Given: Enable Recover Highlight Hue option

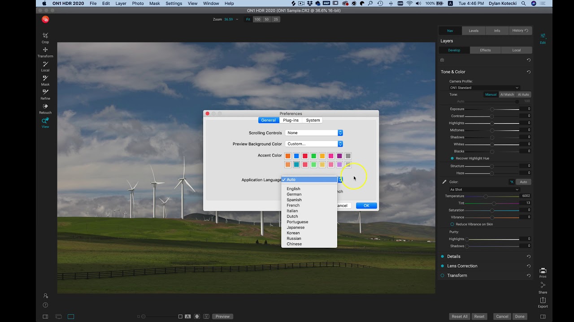Looking at the screenshot, I should coord(452,158).
